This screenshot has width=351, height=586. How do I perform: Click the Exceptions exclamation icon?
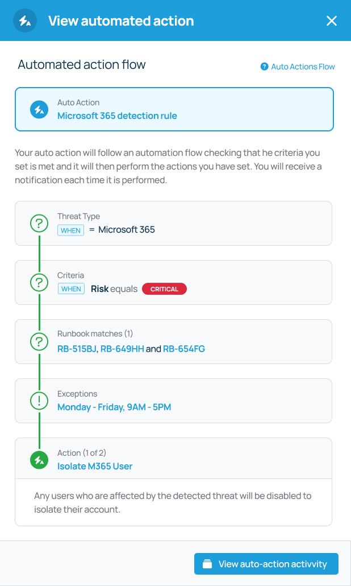(x=39, y=401)
